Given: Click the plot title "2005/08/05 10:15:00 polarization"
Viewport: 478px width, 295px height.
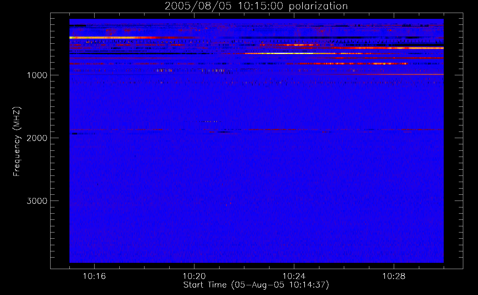Looking at the screenshot, I should (x=256, y=6).
